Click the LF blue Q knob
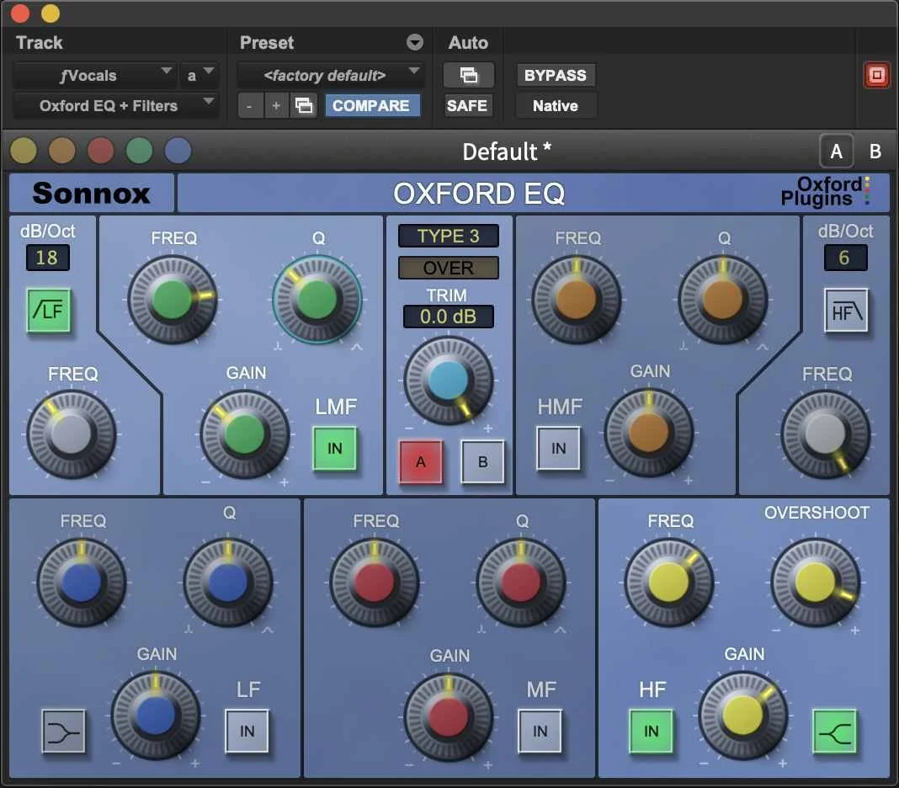 tap(228, 582)
